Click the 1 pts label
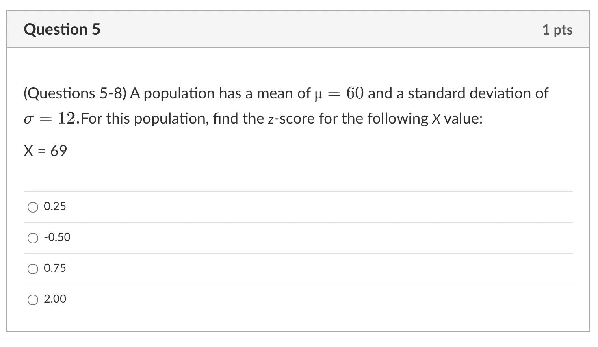 tap(559, 29)
